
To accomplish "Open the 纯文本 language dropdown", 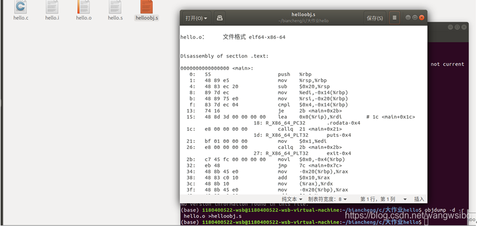I will click(x=292, y=199).
